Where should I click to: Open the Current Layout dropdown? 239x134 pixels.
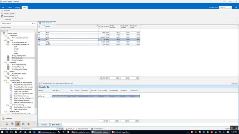click(231, 7)
